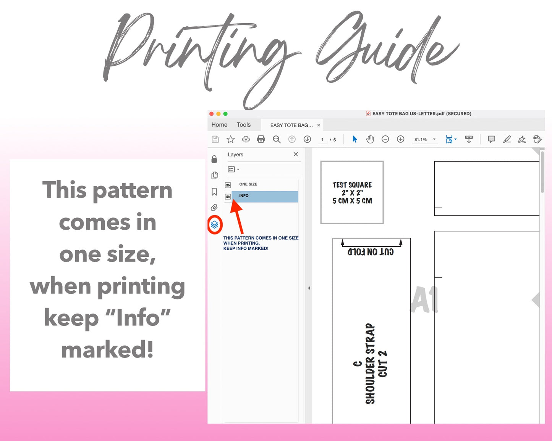Select the Highlight text tool
The image size is (552, 441).
tap(507, 139)
